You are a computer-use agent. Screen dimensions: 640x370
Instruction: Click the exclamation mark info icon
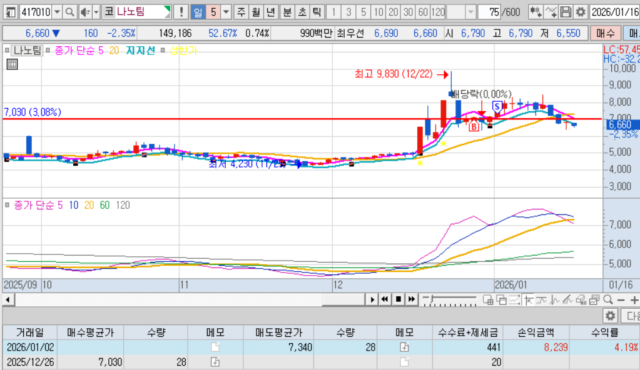point(181,12)
